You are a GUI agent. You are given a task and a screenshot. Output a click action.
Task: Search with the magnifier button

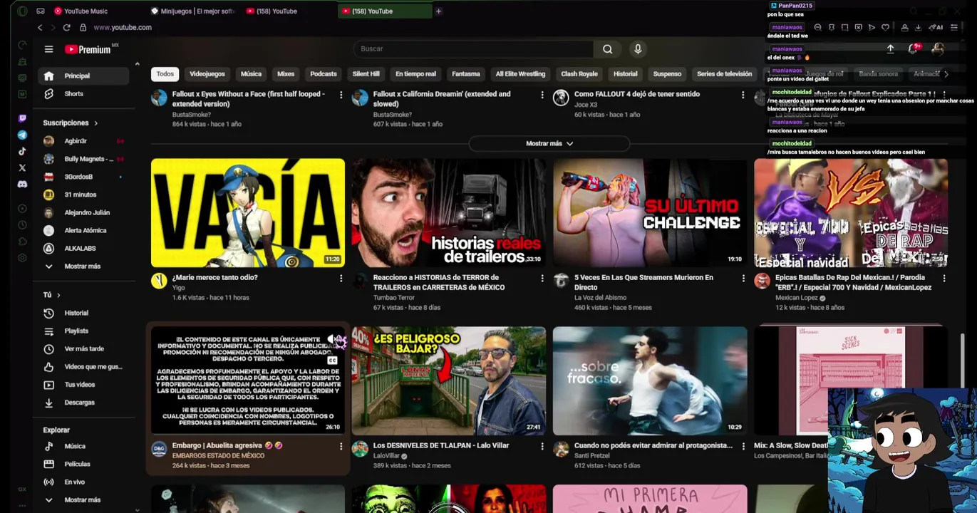(607, 49)
